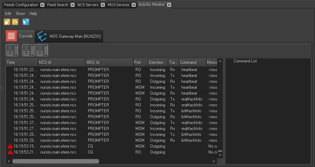Select the MOS Gateway Main [NUNZIO] tab

(69, 36)
